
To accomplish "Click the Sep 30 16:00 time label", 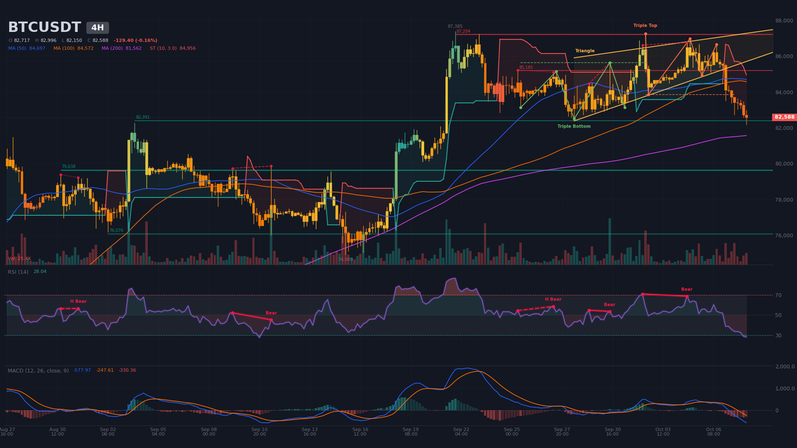I will tap(613, 432).
